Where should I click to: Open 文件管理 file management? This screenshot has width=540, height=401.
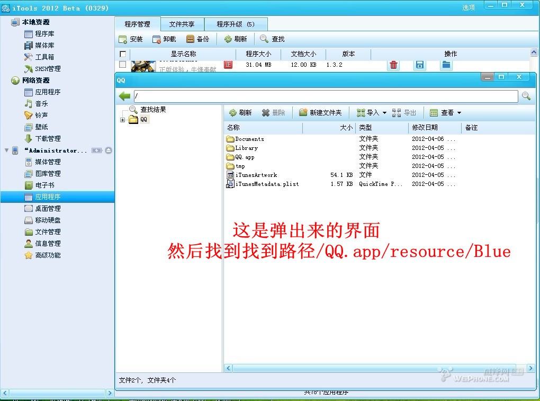pyautogui.click(x=42, y=232)
